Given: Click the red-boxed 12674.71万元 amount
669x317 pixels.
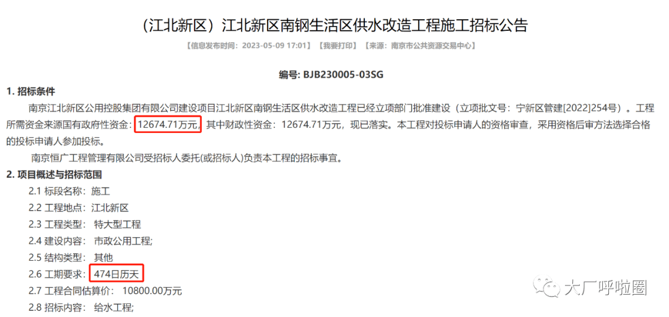Looking at the screenshot, I should [x=168, y=125].
